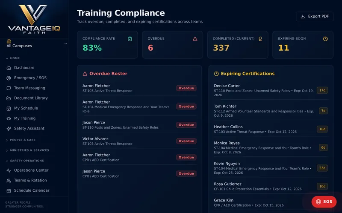Click the award ribbon icon on Completed card
This screenshot has height=213, width=342.
[260, 39]
